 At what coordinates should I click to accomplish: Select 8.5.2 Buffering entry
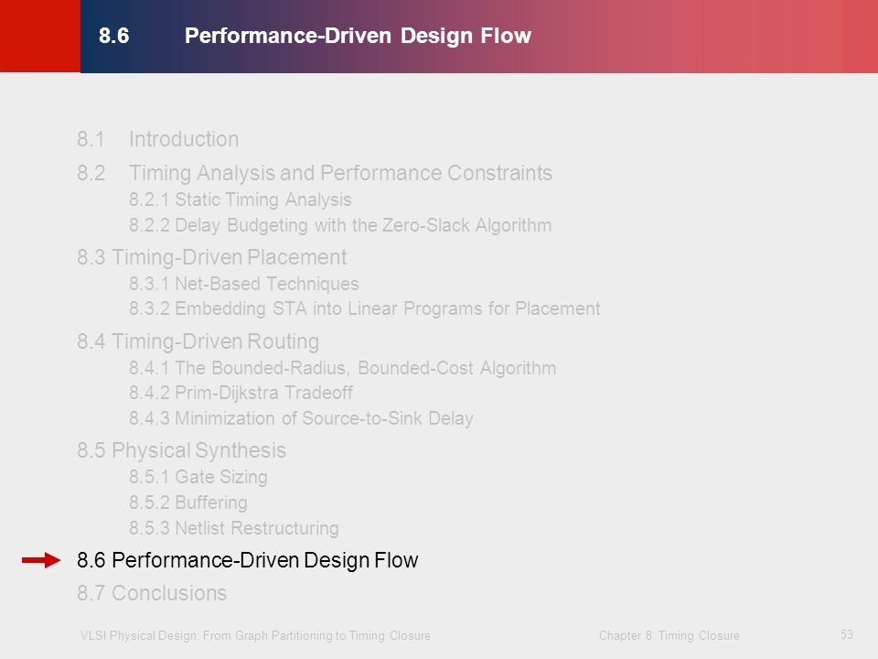pos(188,502)
